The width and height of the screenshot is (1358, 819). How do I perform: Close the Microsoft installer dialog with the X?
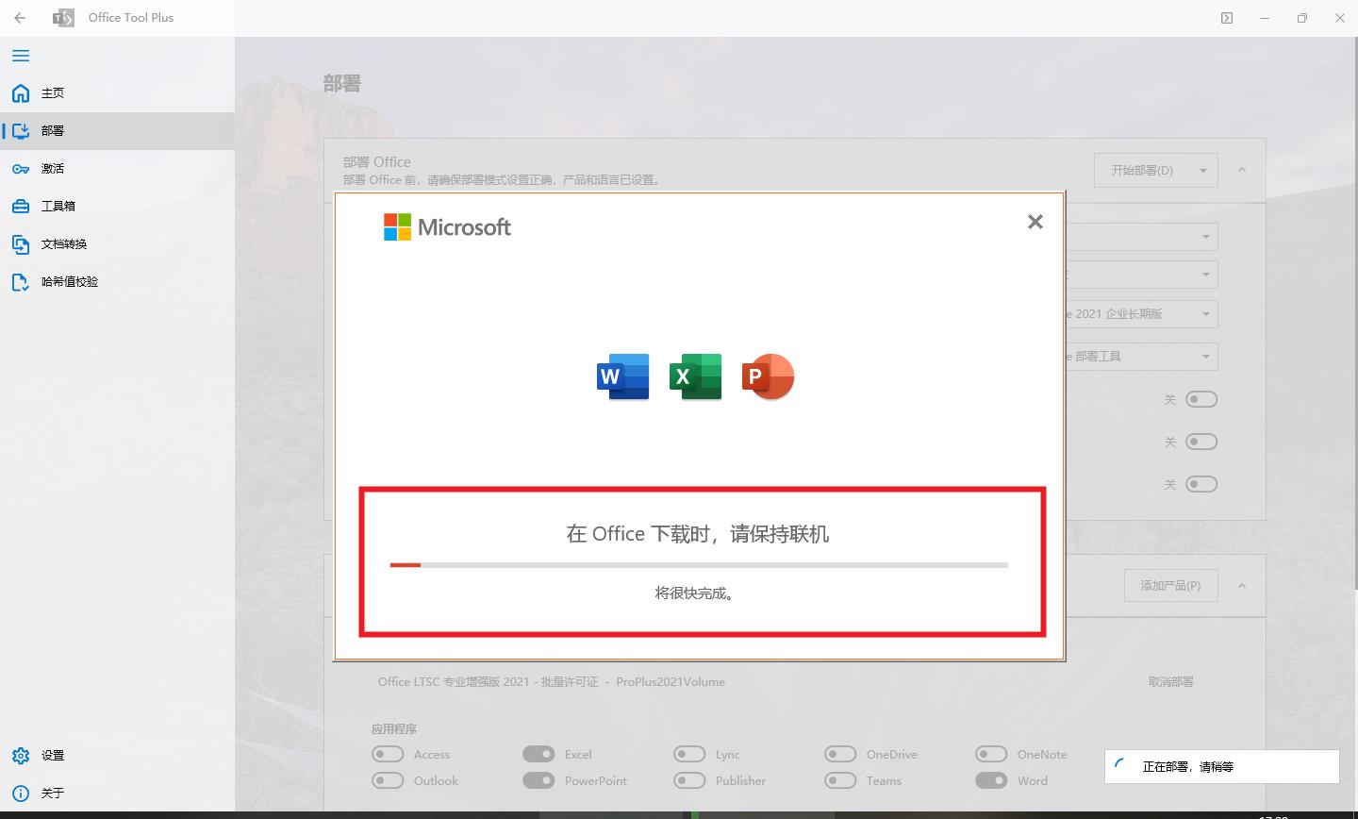pyautogui.click(x=1035, y=222)
